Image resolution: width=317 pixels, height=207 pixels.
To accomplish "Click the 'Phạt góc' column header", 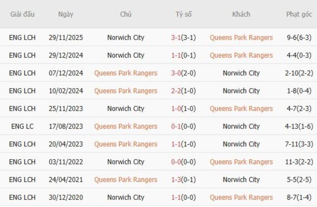I will 298,14.
